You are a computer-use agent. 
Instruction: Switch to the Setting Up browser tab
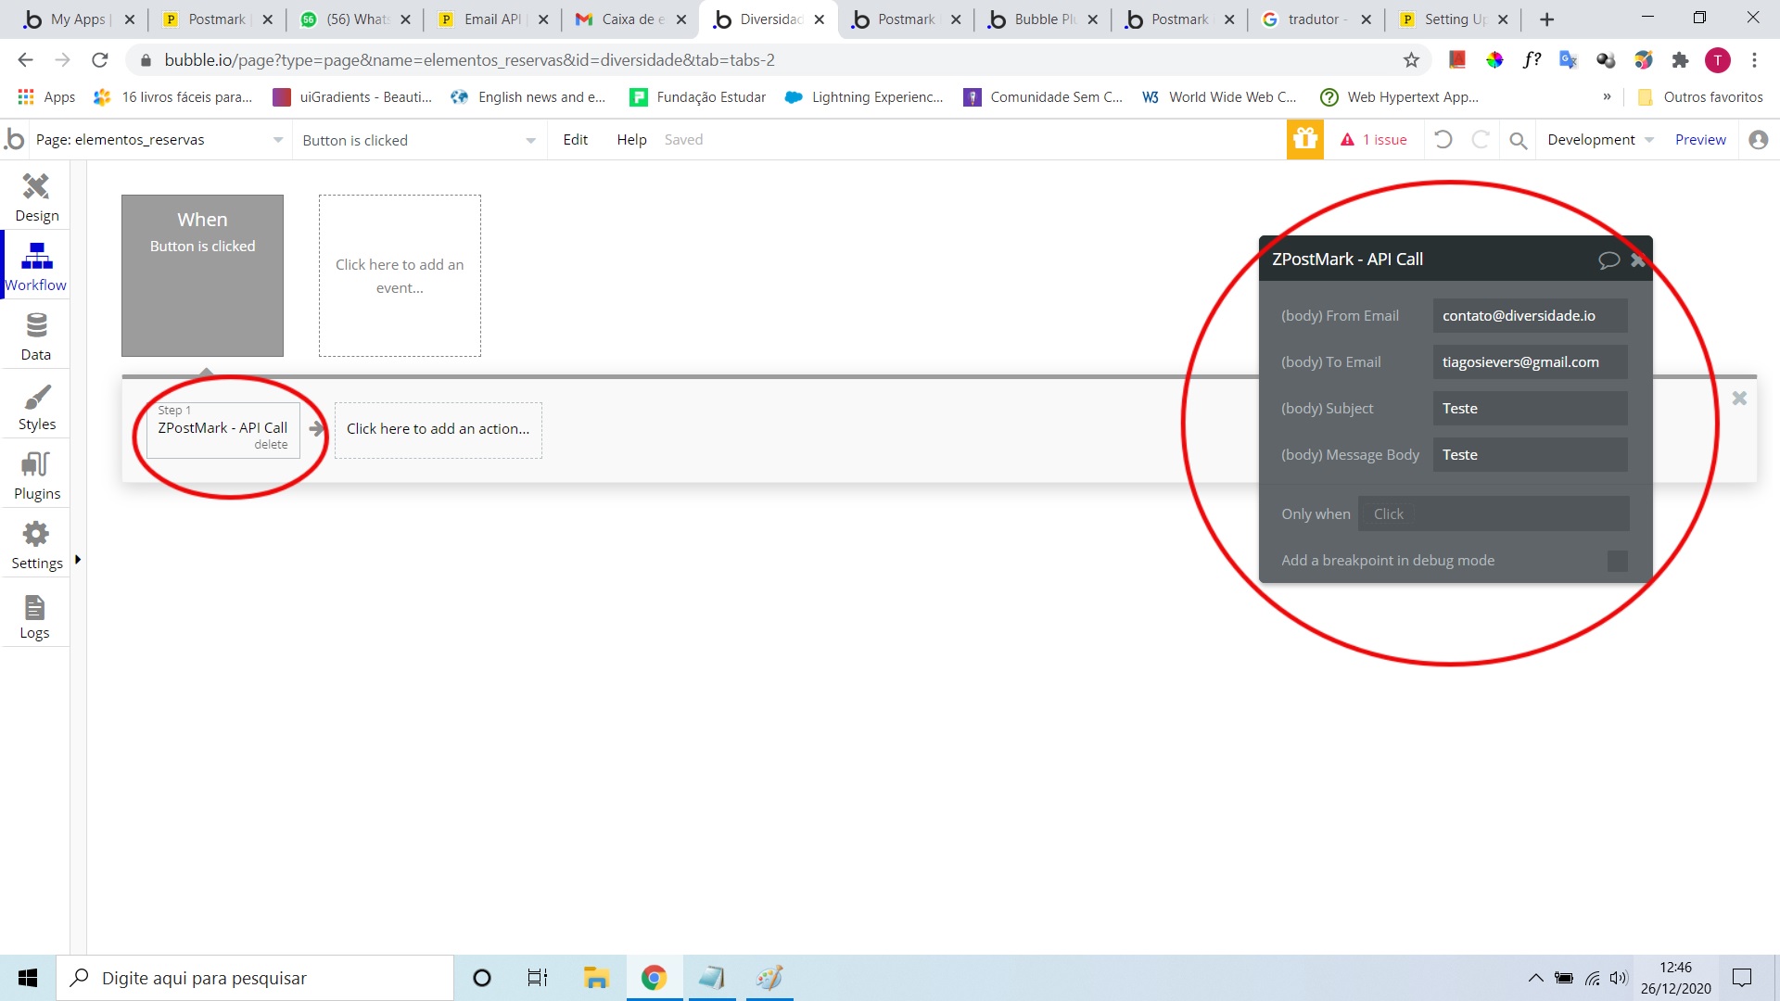(x=1453, y=19)
